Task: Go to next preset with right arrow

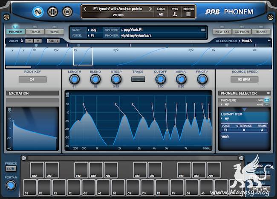Action: click(x=150, y=9)
